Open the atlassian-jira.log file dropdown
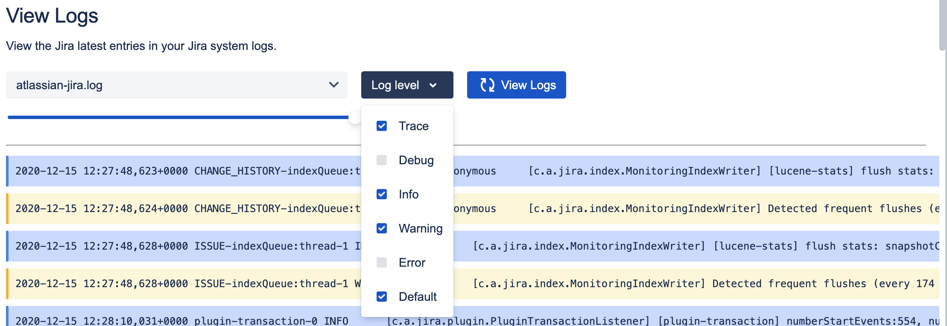 (176, 85)
